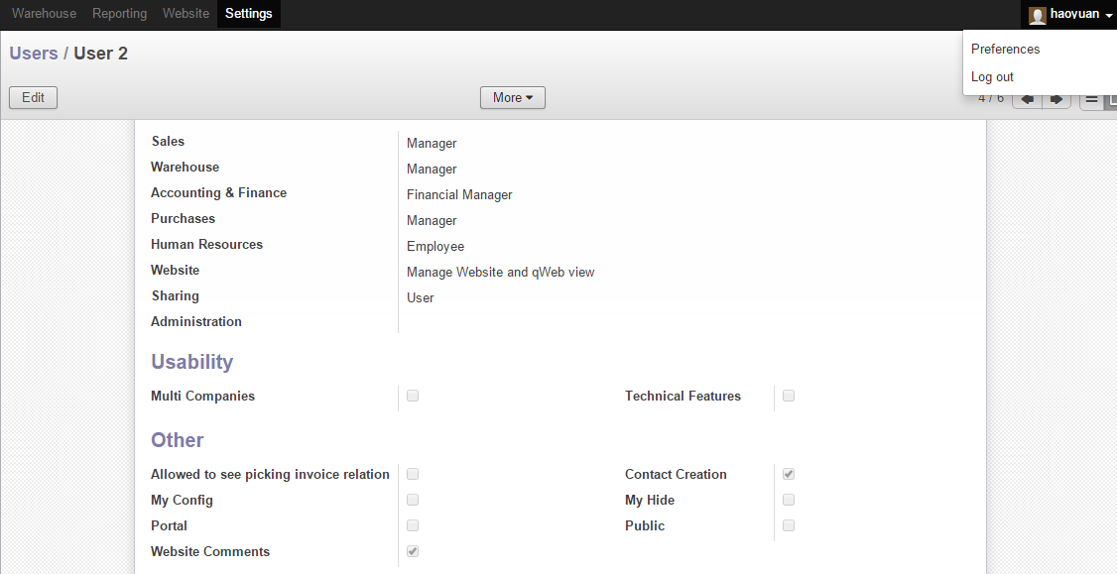This screenshot has height=574, width=1117.
Task: Navigate to the previous record arrow
Action: point(1027,98)
